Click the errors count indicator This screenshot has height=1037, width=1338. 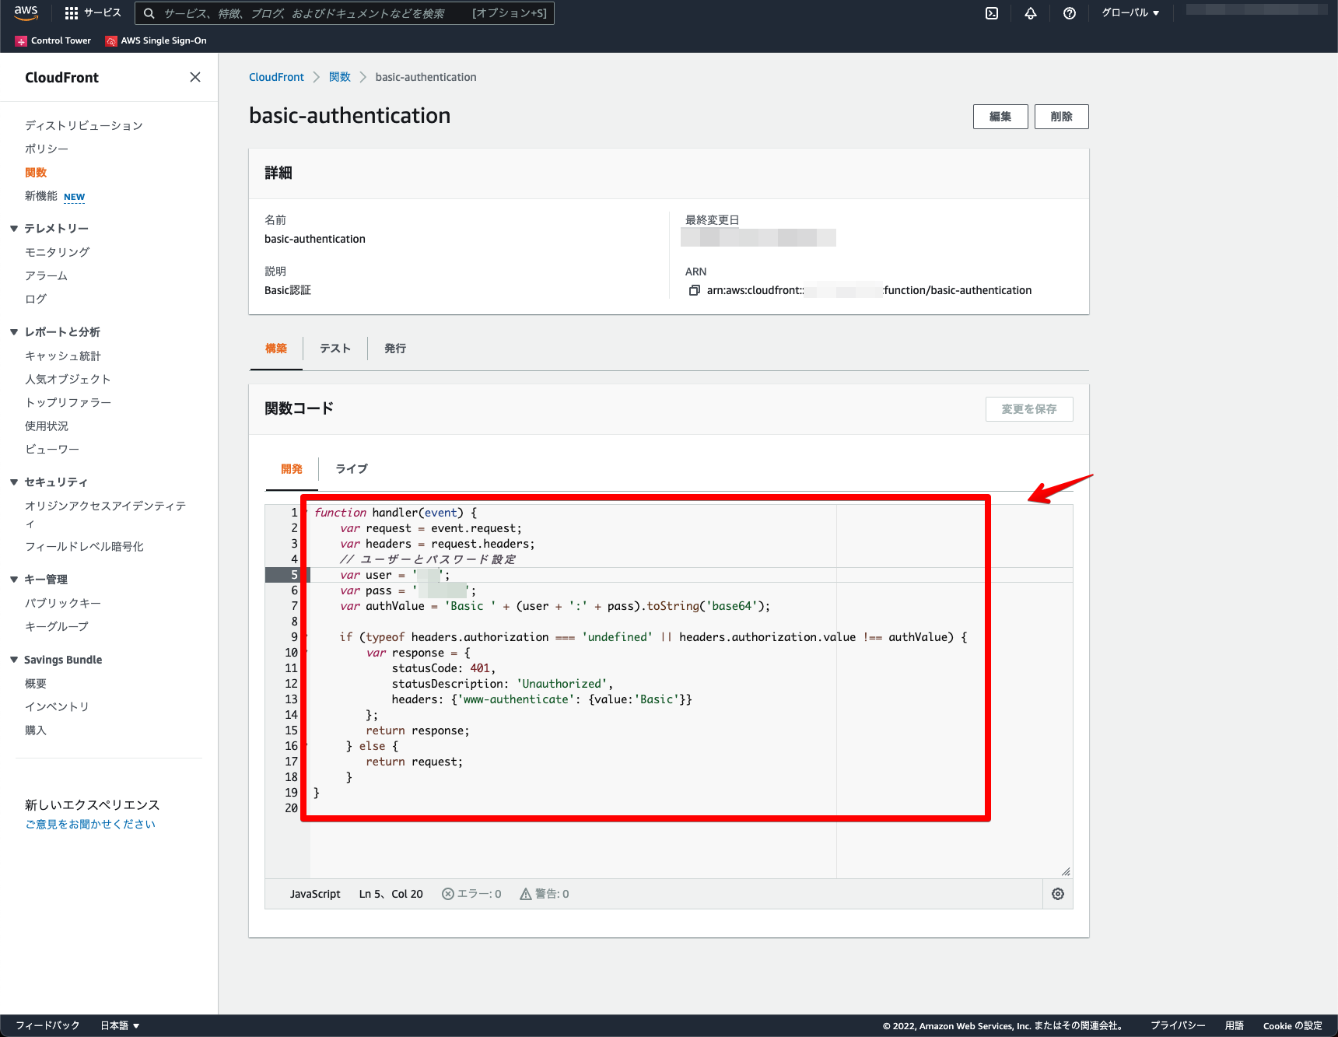point(471,894)
